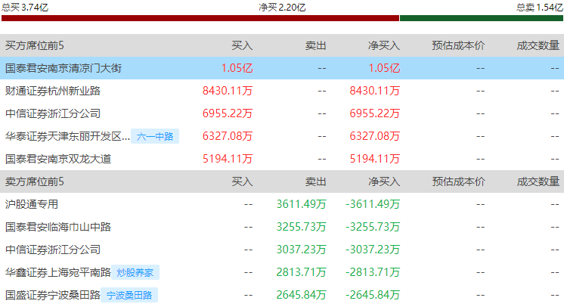This screenshot has height=307, width=564.
Task: Select row 国泰君安南京清凉门大街
Action: 282,68
